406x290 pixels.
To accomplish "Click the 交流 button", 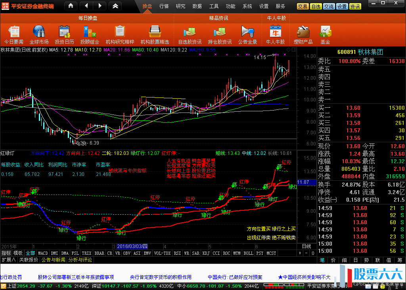I will [329, 6].
